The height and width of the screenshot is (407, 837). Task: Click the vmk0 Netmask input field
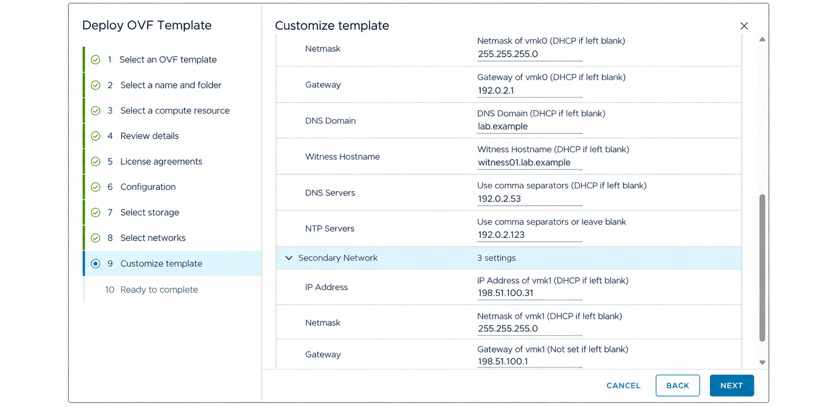[x=530, y=54]
